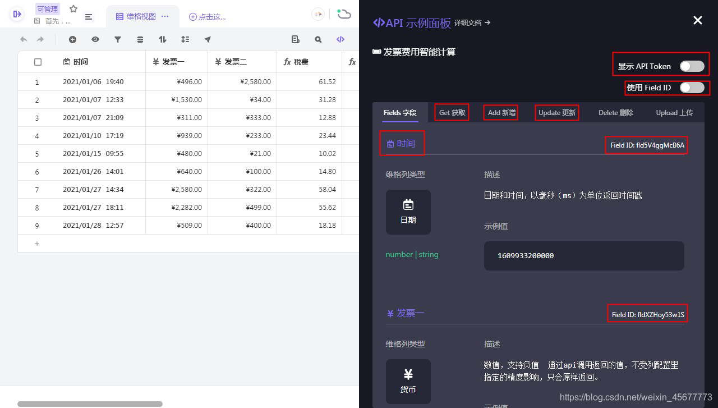Open the 维格视图 view options ellipsis
This screenshot has width=718, height=408.
pos(165,16)
